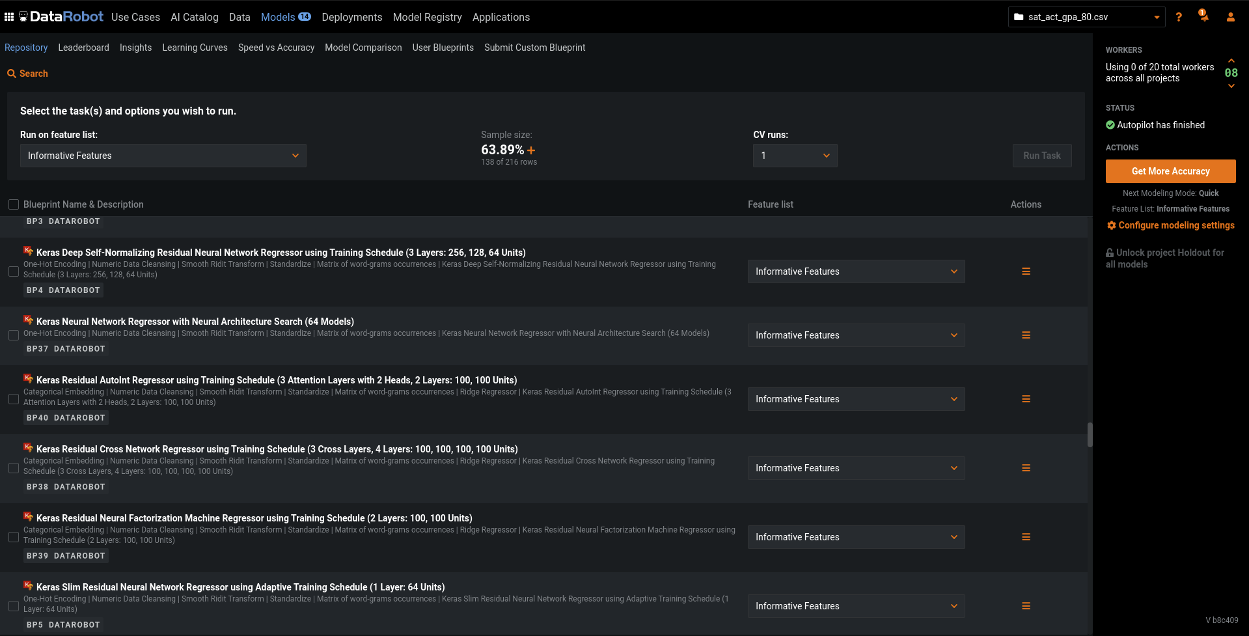Screen dimensions: 1249x636
Task: Click Configure modeling settings link
Action: click(1175, 225)
